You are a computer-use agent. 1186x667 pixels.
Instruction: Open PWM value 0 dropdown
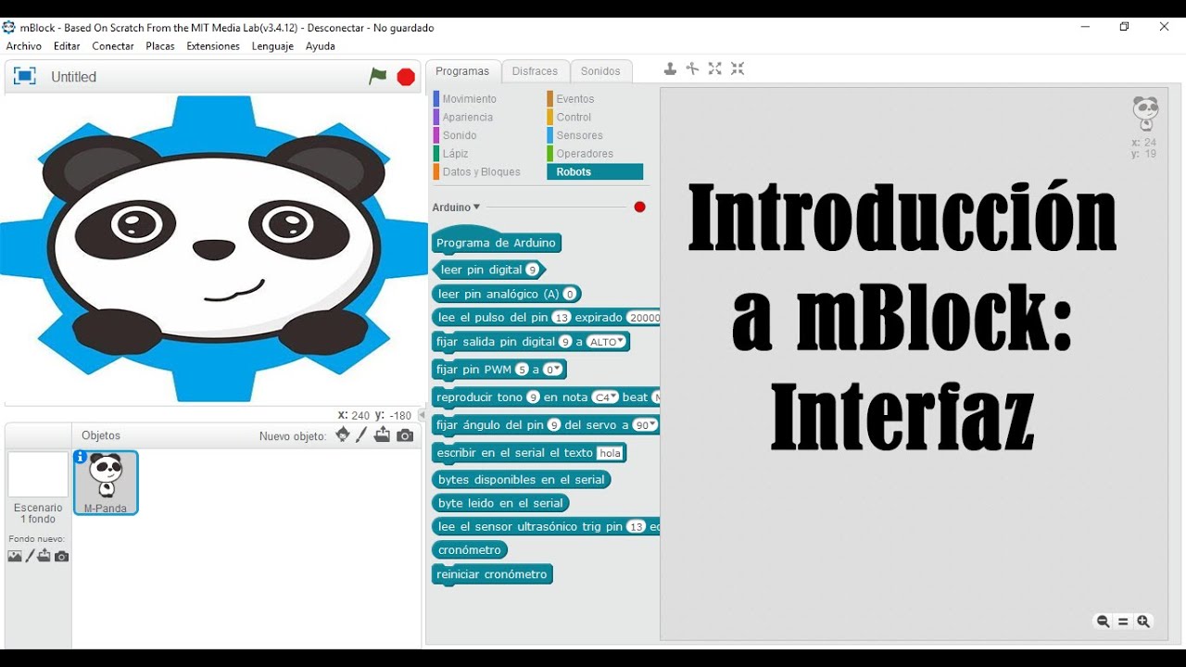click(x=553, y=370)
